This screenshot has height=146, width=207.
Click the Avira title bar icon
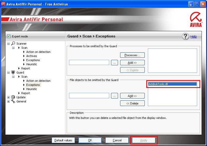3,4
